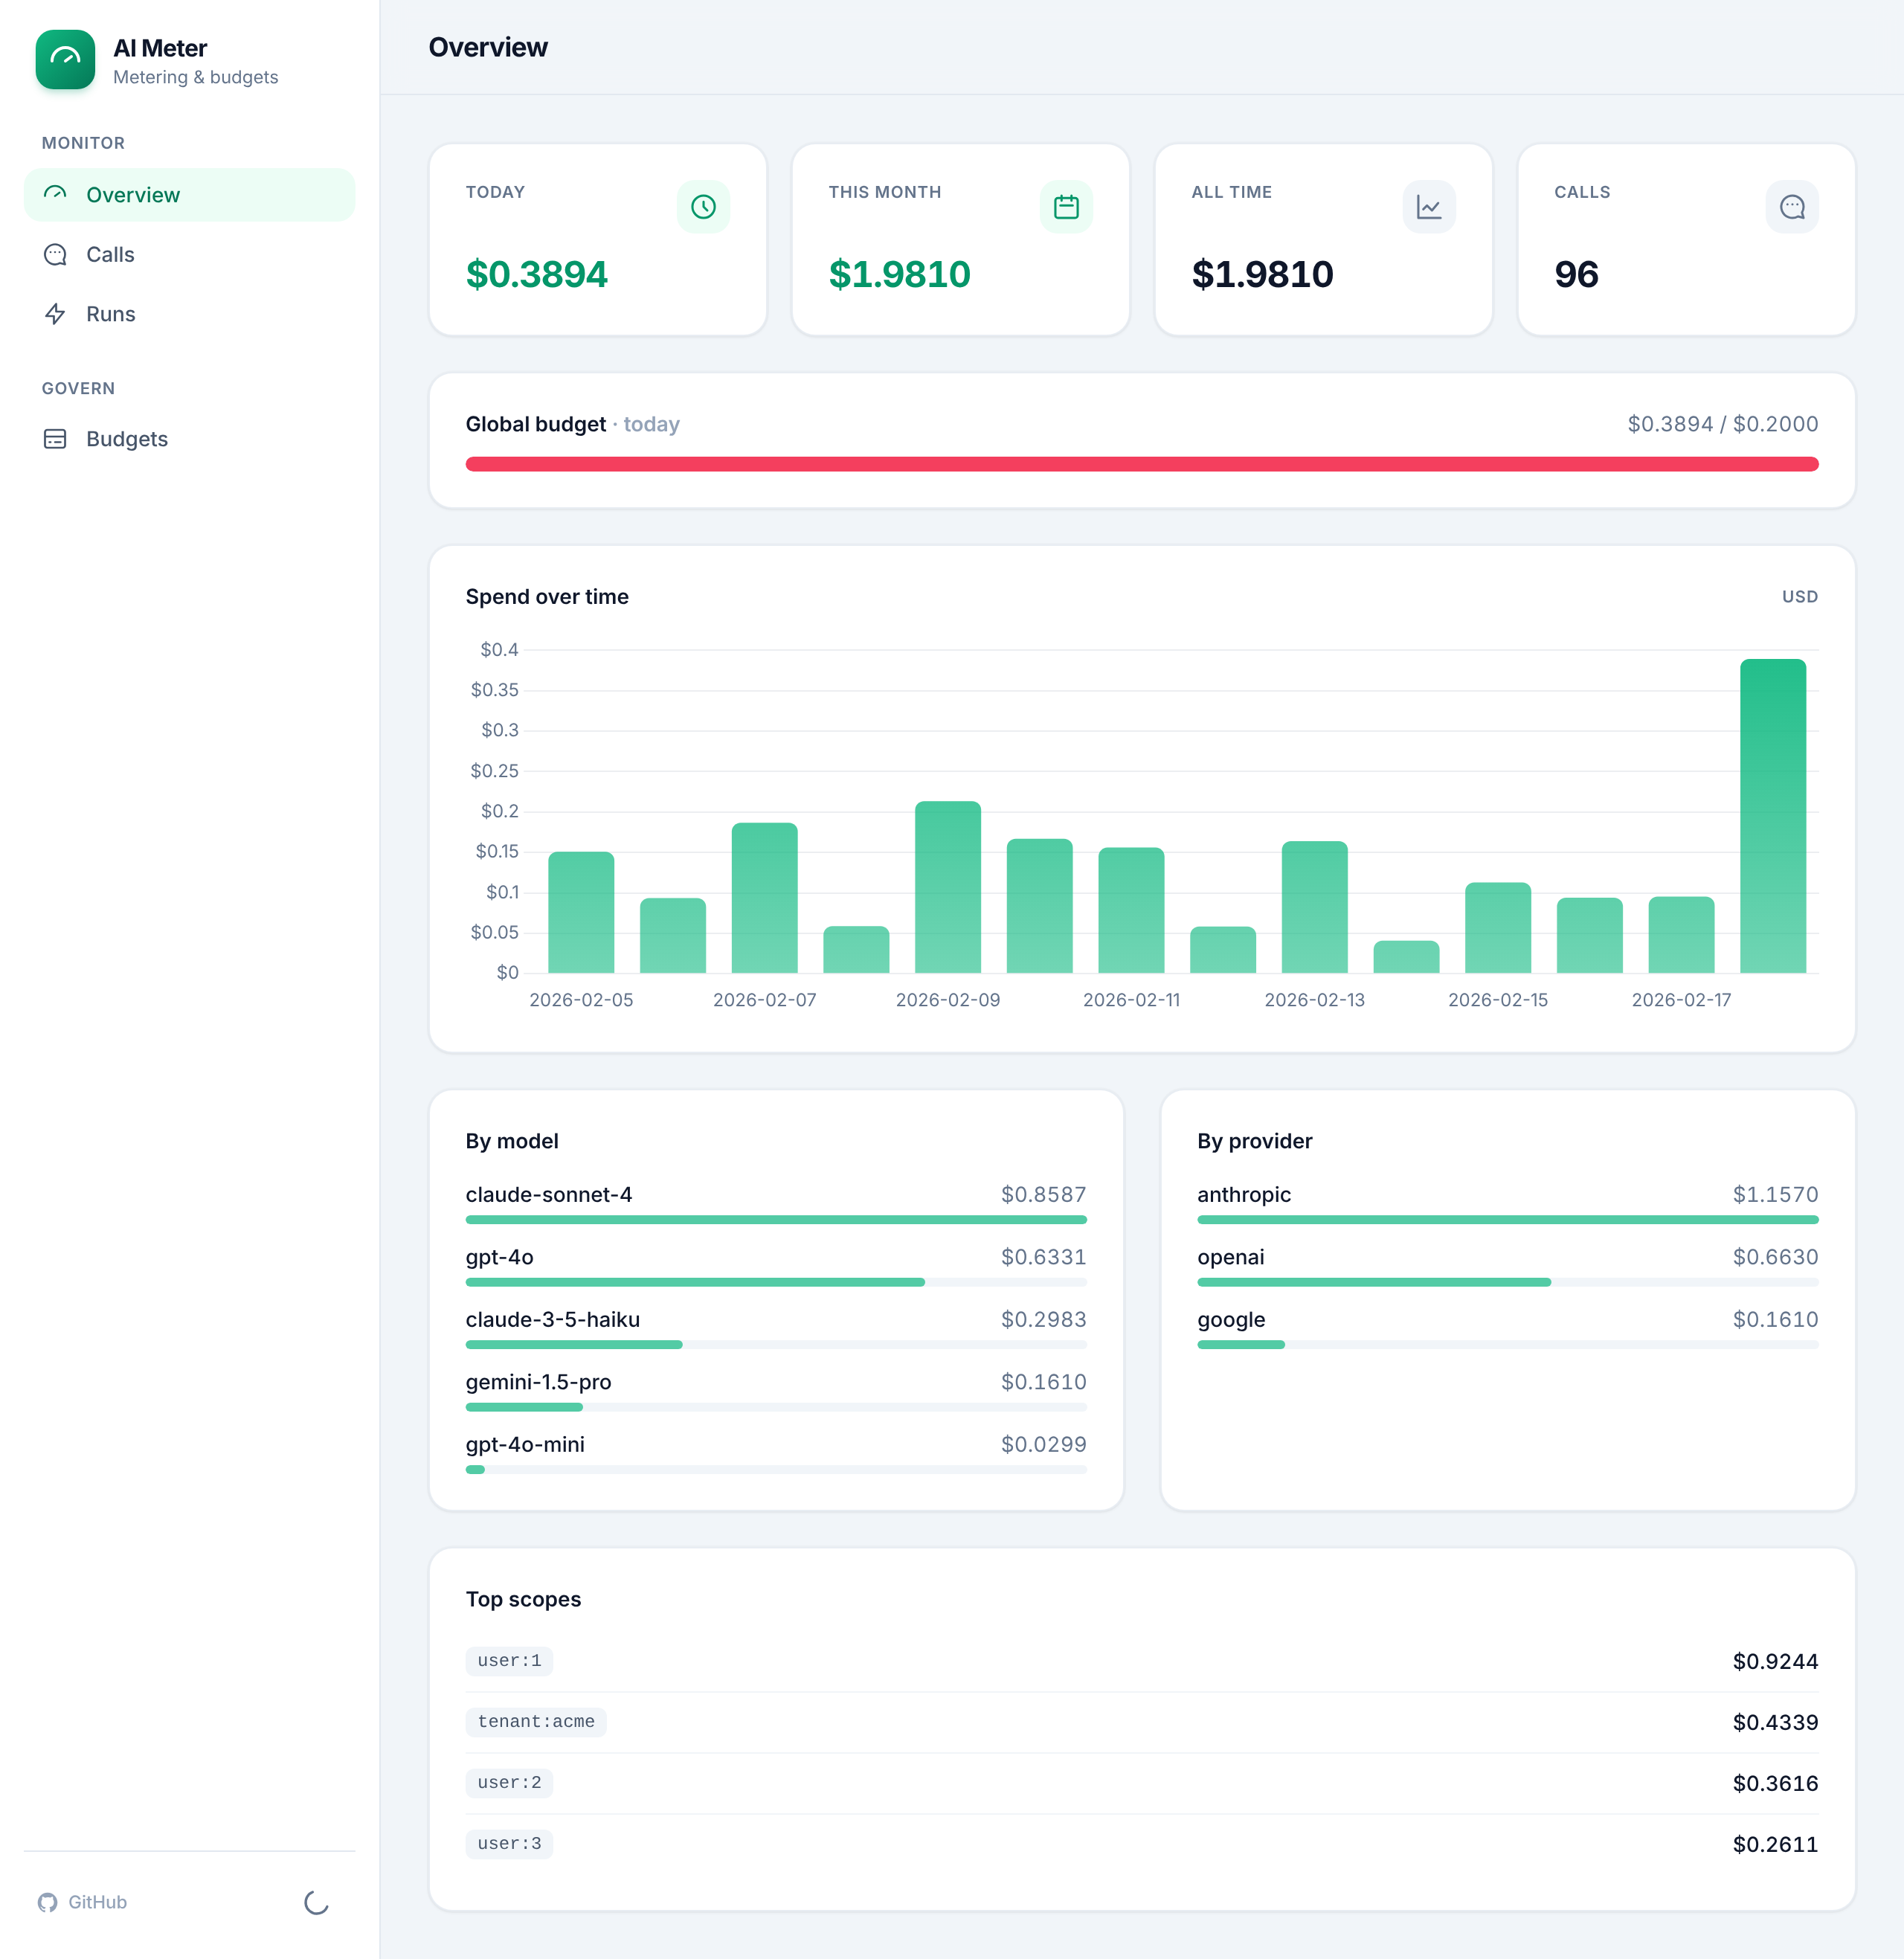The image size is (1904, 1959).
Task: Click the Budgets card icon in sidebar
Action: (x=55, y=439)
